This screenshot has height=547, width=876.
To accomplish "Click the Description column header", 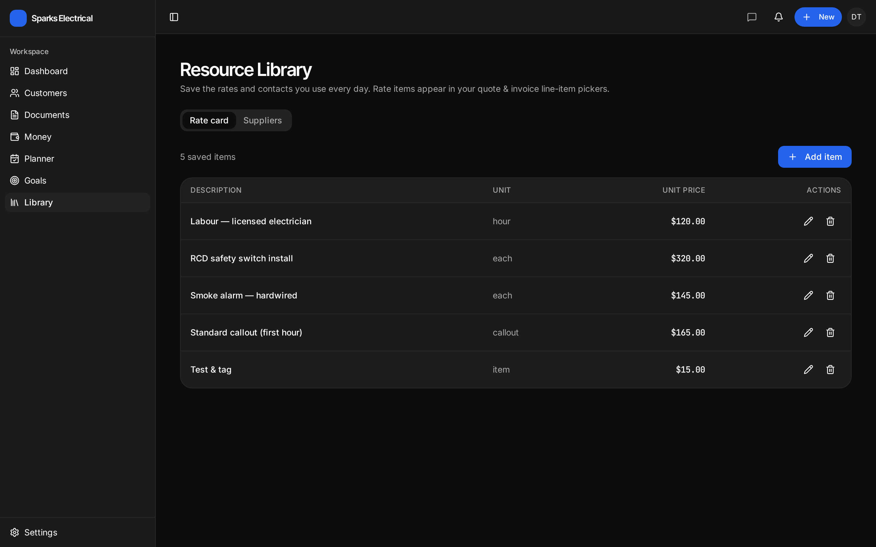I will (216, 190).
